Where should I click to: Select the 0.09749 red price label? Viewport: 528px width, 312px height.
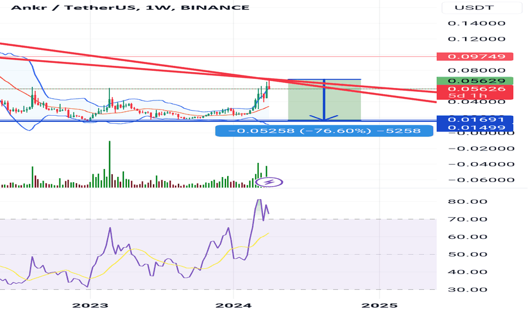(475, 56)
